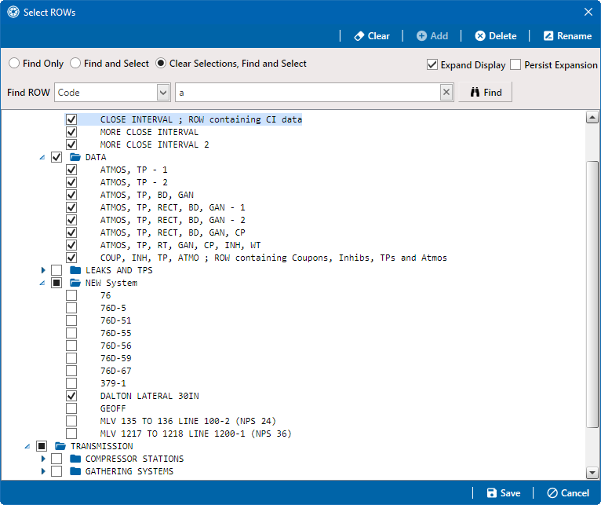Check the GEOFF row checkbox
This screenshot has height=505, width=601.
click(71, 408)
